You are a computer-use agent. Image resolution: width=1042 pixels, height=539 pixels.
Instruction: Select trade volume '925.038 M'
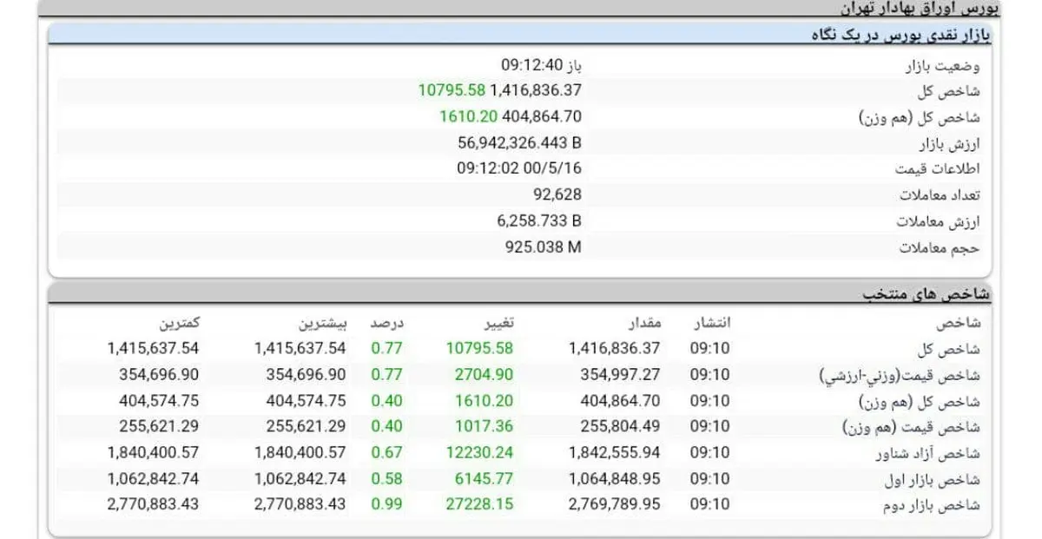(544, 246)
